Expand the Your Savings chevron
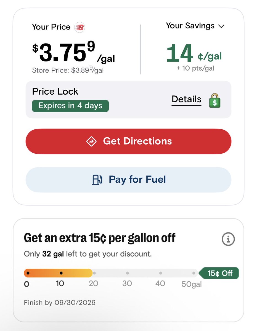This screenshot has height=331, width=257. (x=221, y=26)
